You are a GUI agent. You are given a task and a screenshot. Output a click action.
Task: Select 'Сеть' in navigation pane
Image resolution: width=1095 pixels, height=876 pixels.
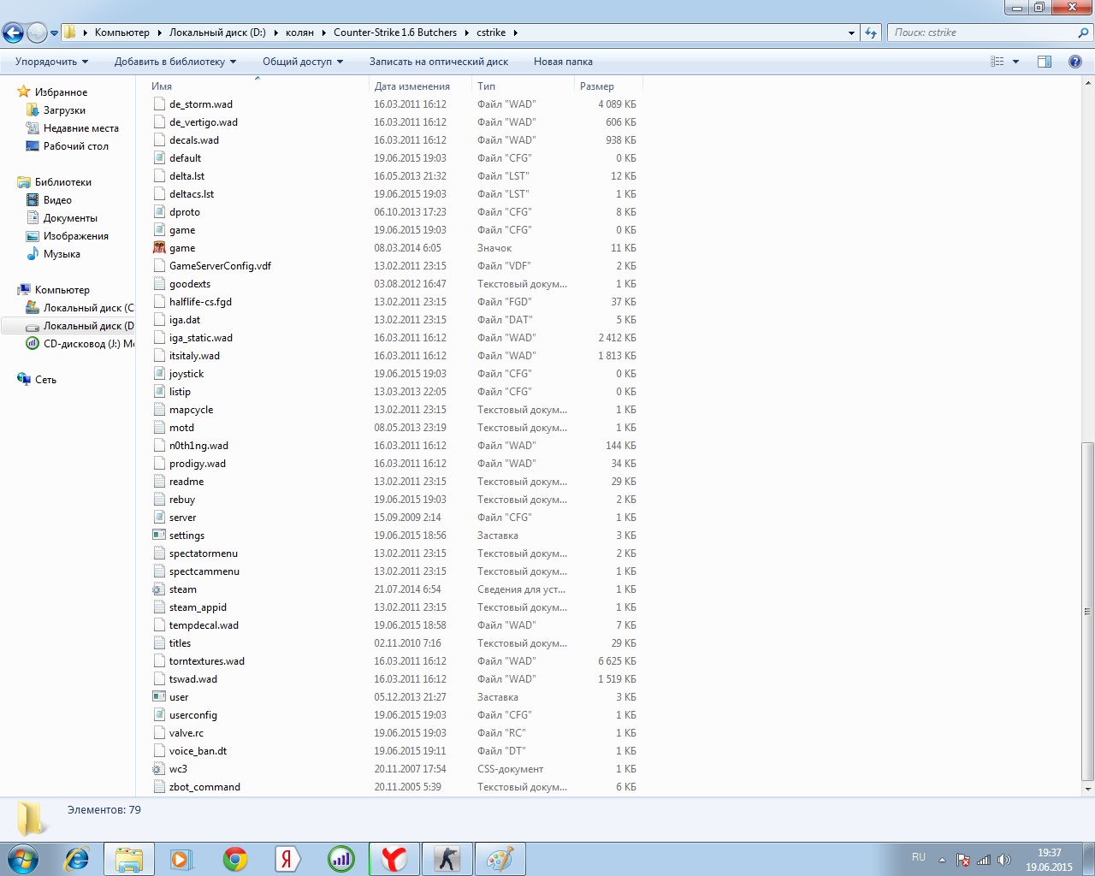45,380
